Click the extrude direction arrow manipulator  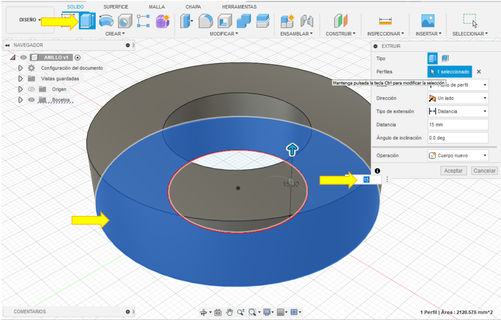pos(292,149)
